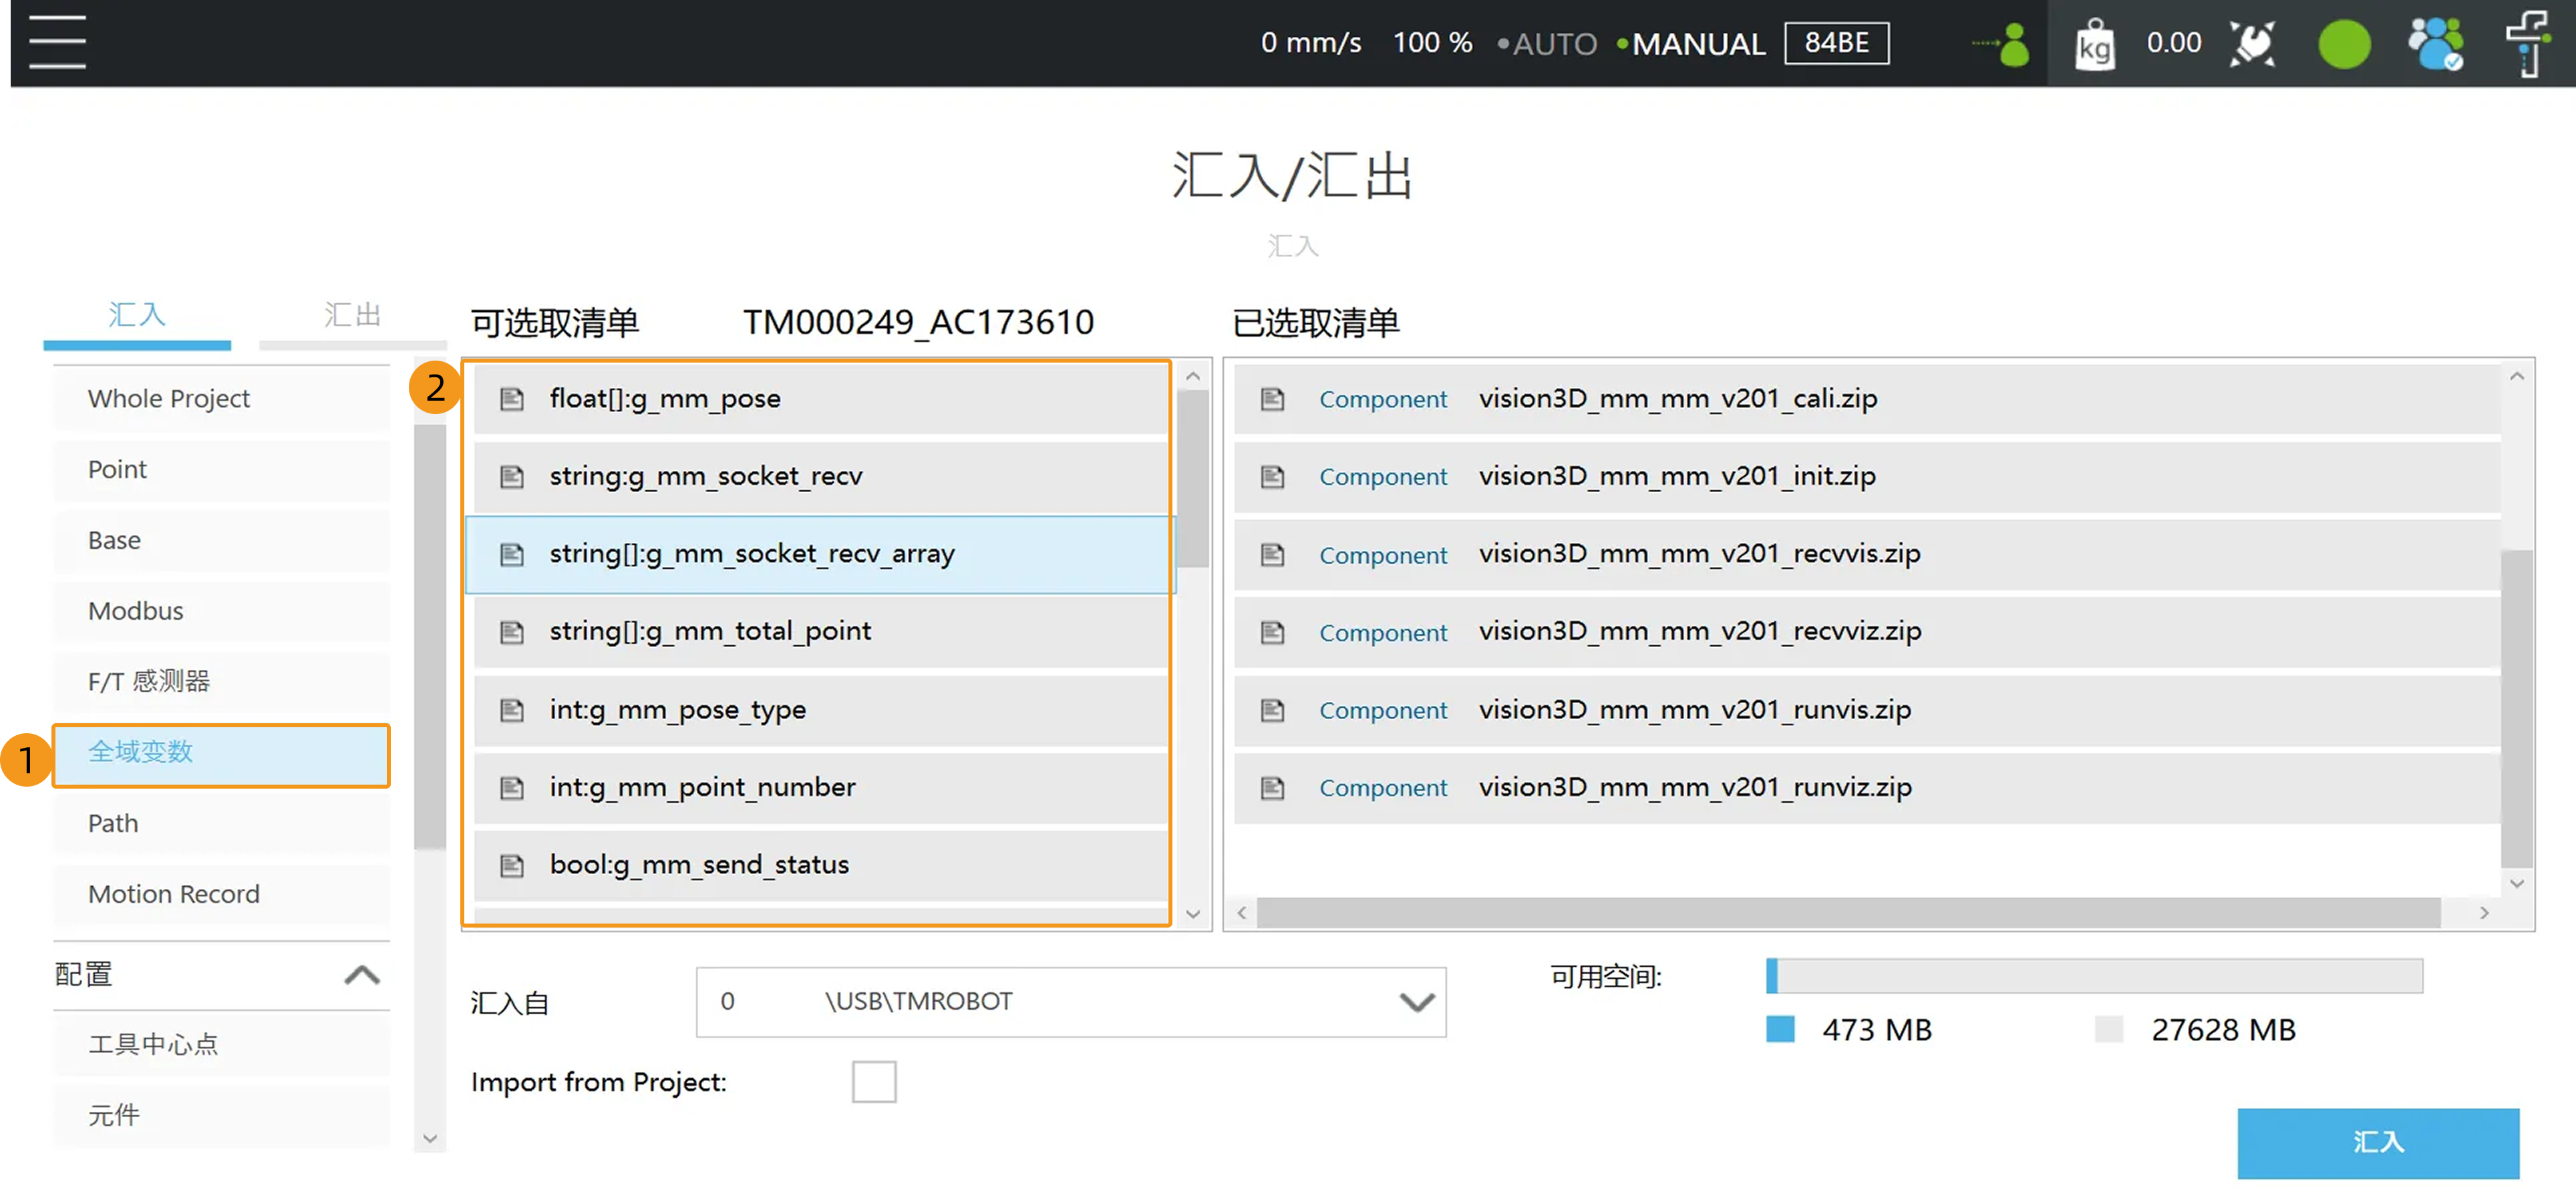The height and width of the screenshot is (1198, 2576).
Task: Switch to the 汇出 export tab
Action: pyautogui.click(x=352, y=315)
